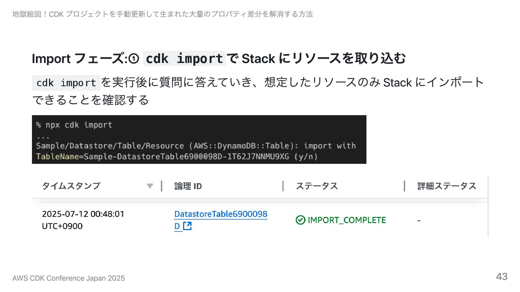Click the slide title at the top
Viewport: 520px width, 292px height.
(162, 14)
